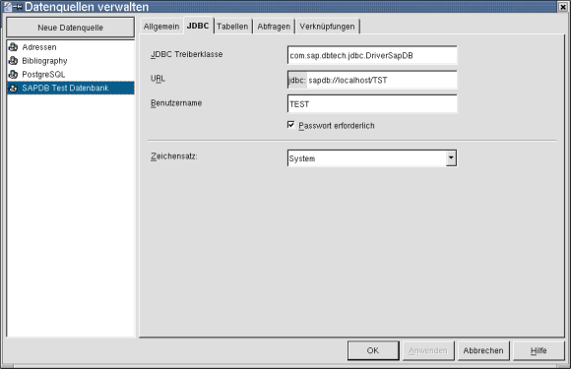The height and width of the screenshot is (369, 571).
Task: Confirm with the OK button
Action: pos(373,350)
